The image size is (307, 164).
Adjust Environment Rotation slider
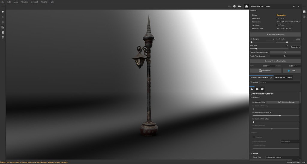click(276, 122)
